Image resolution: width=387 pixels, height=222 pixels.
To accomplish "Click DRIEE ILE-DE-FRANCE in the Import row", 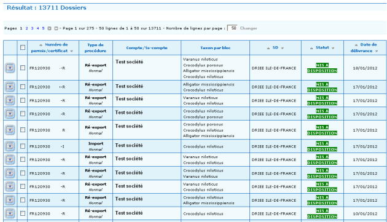I will coord(274,146).
